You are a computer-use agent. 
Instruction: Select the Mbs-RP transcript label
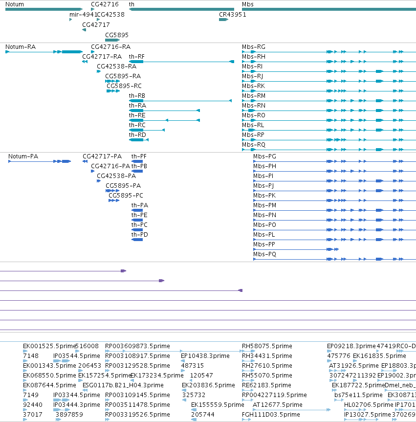point(253,135)
